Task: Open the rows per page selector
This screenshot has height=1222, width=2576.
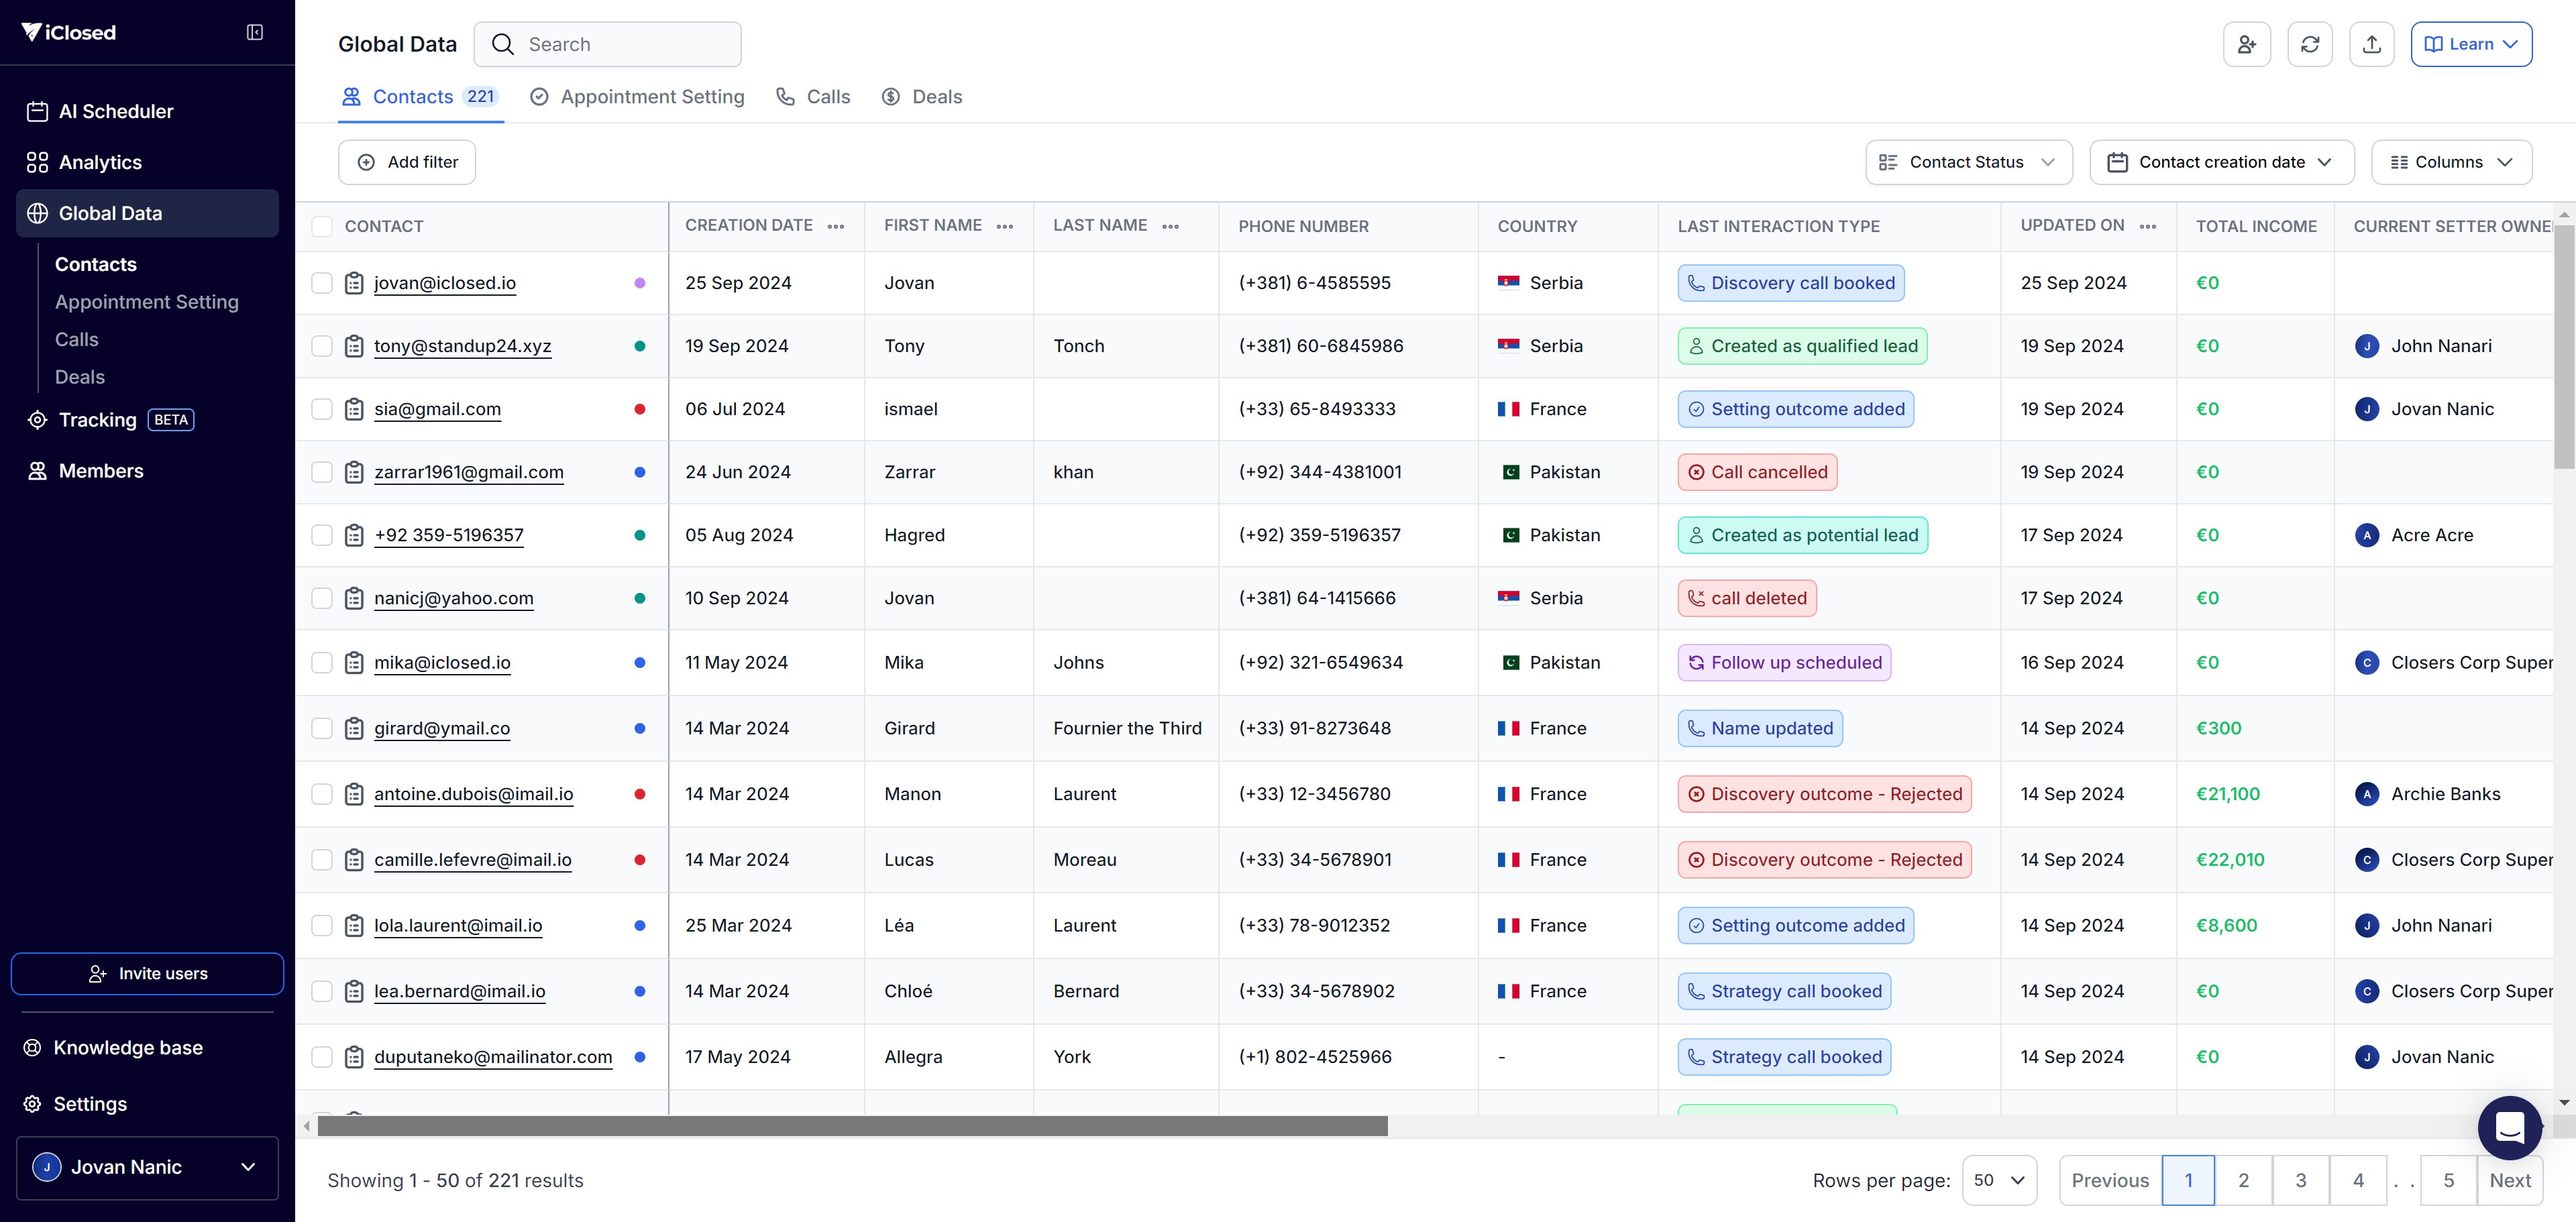Action: [x=1998, y=1180]
